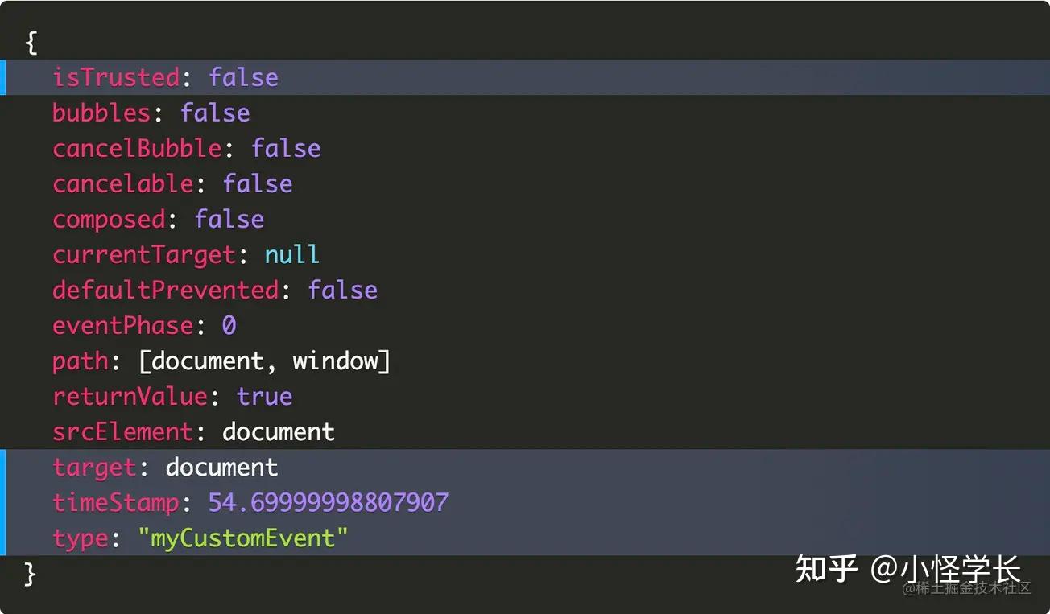Click the isTrusted property name

click(x=116, y=77)
